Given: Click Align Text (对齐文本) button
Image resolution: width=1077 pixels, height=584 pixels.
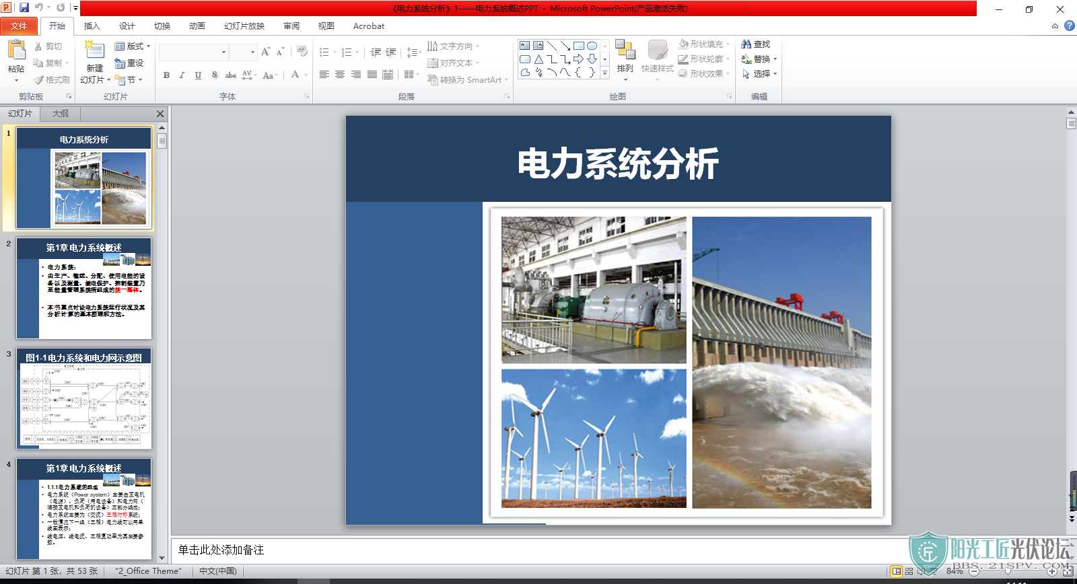Looking at the screenshot, I should [x=454, y=63].
